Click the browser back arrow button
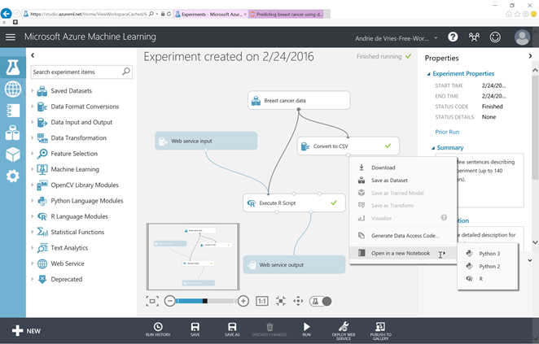The width and height of the screenshot is (539, 344). click(x=6, y=14)
